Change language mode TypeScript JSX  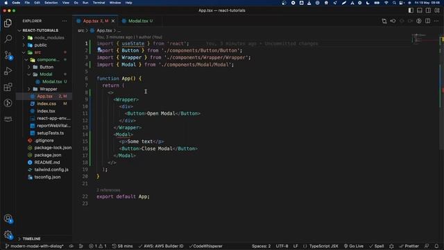(x=323, y=246)
